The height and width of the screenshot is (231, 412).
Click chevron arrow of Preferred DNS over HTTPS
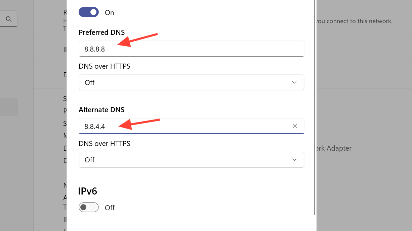coord(294,82)
